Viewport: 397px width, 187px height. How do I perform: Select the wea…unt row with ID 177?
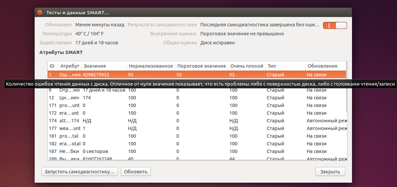point(197,128)
